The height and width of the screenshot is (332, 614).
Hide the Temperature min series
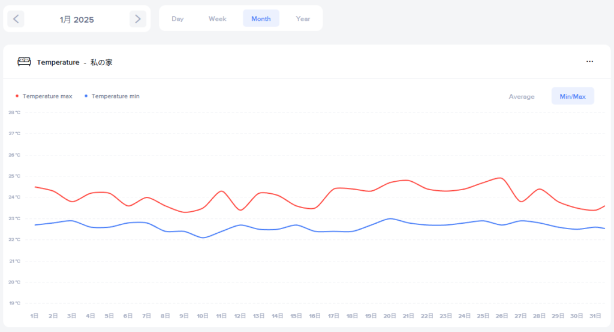(115, 96)
